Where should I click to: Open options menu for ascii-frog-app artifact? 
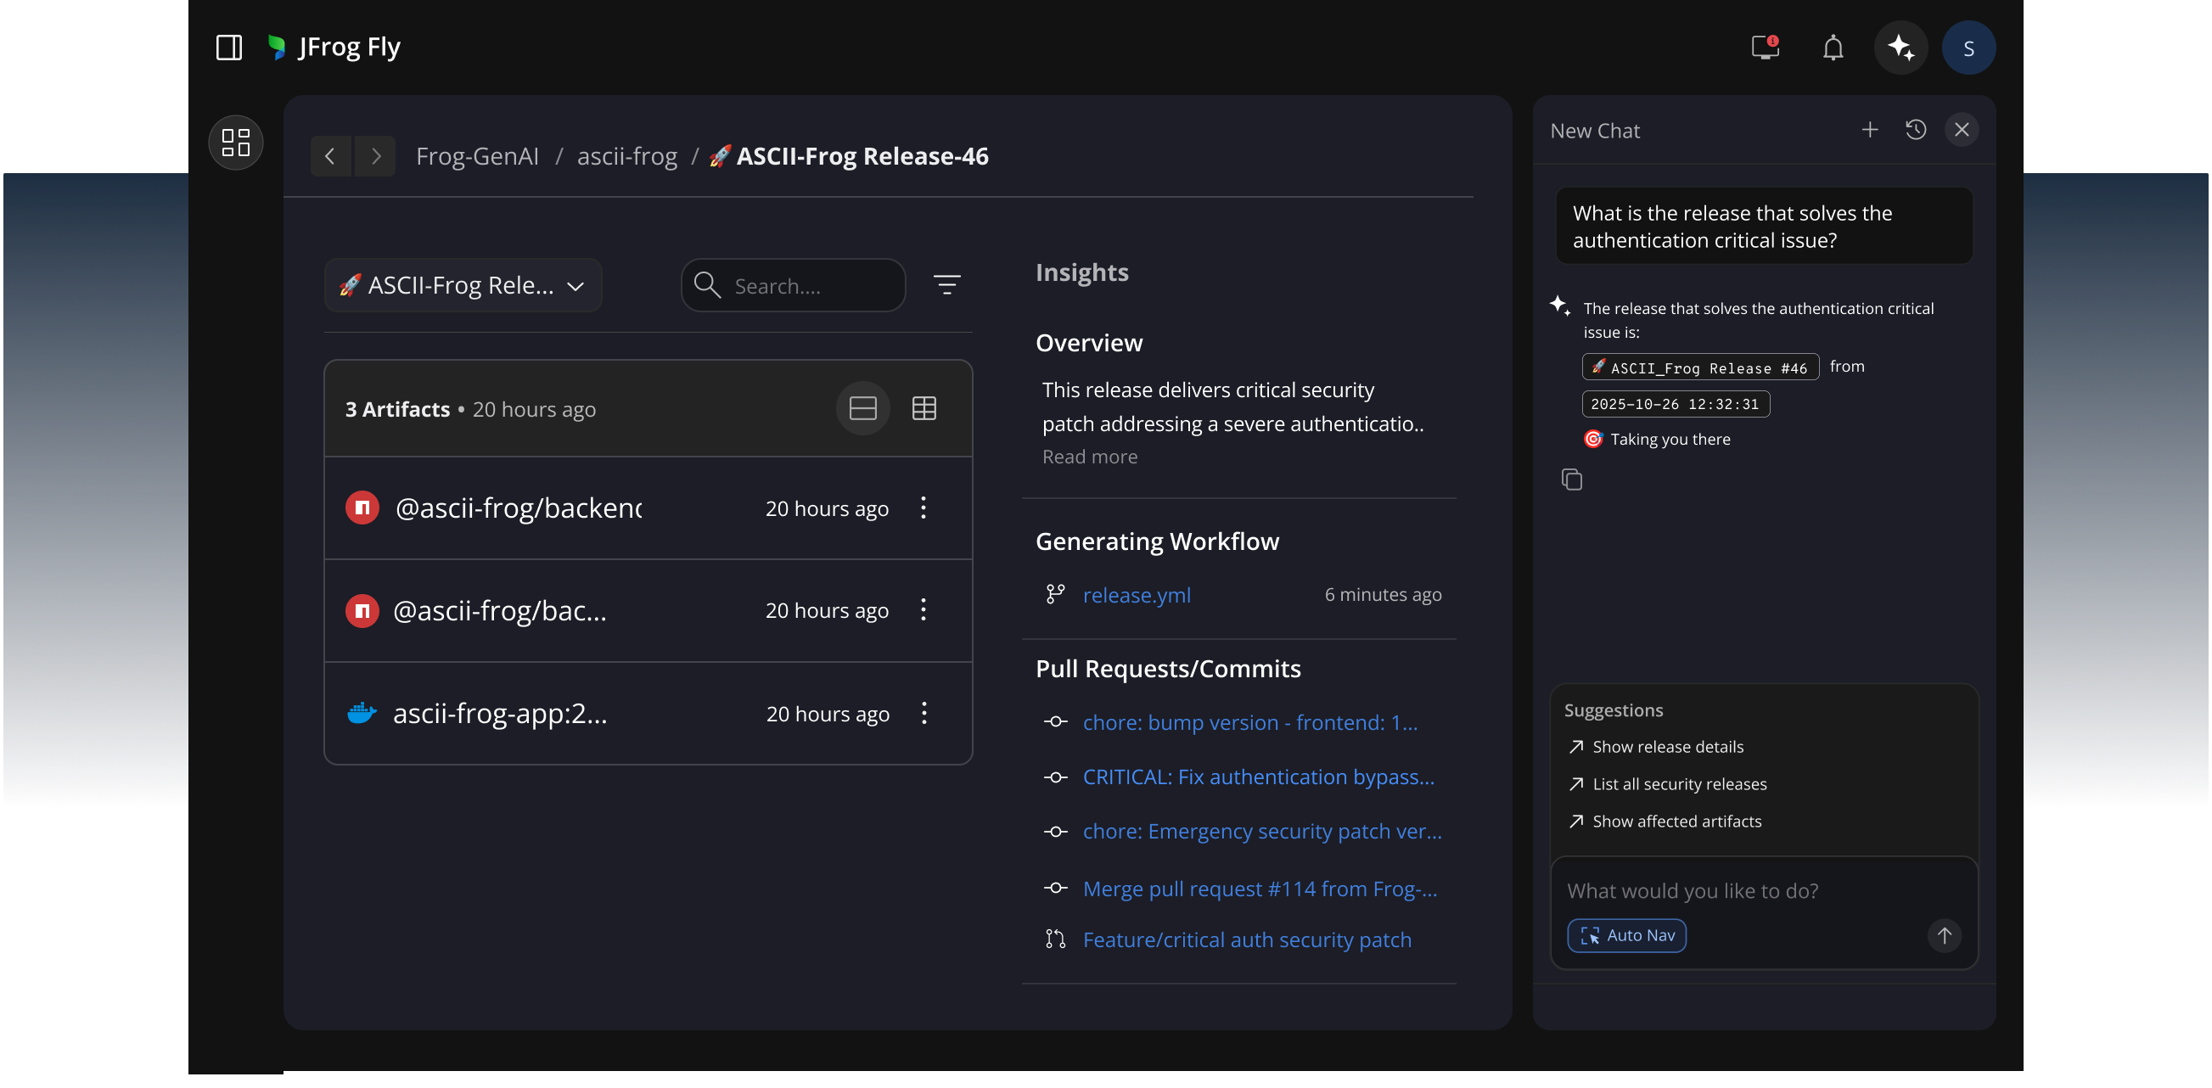tap(924, 713)
